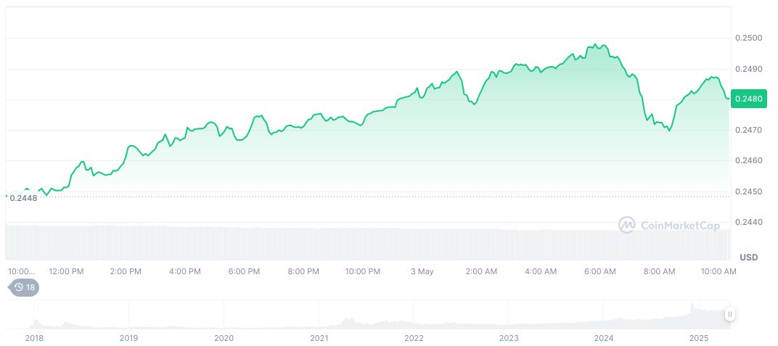
Task: Click the history clock icon badge showing 18
Action: (24, 287)
